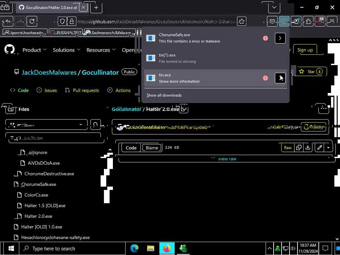Click the padlock site security icon

pos(72,21)
